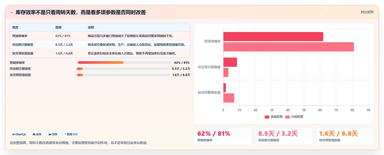Click the 缺货预警提前量 基础配置 bar in chart
This screenshot has width=384, height=155.
(225, 88)
